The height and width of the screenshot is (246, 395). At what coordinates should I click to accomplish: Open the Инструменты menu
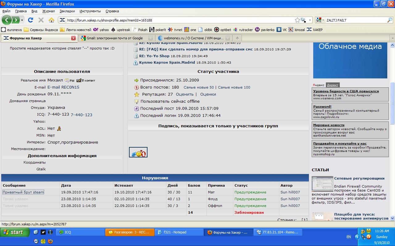click(90, 11)
